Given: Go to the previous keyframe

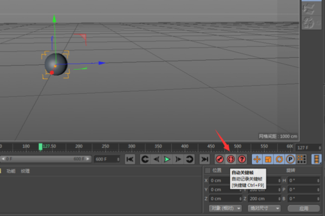Looking at the screenshot, I should 145,159.
